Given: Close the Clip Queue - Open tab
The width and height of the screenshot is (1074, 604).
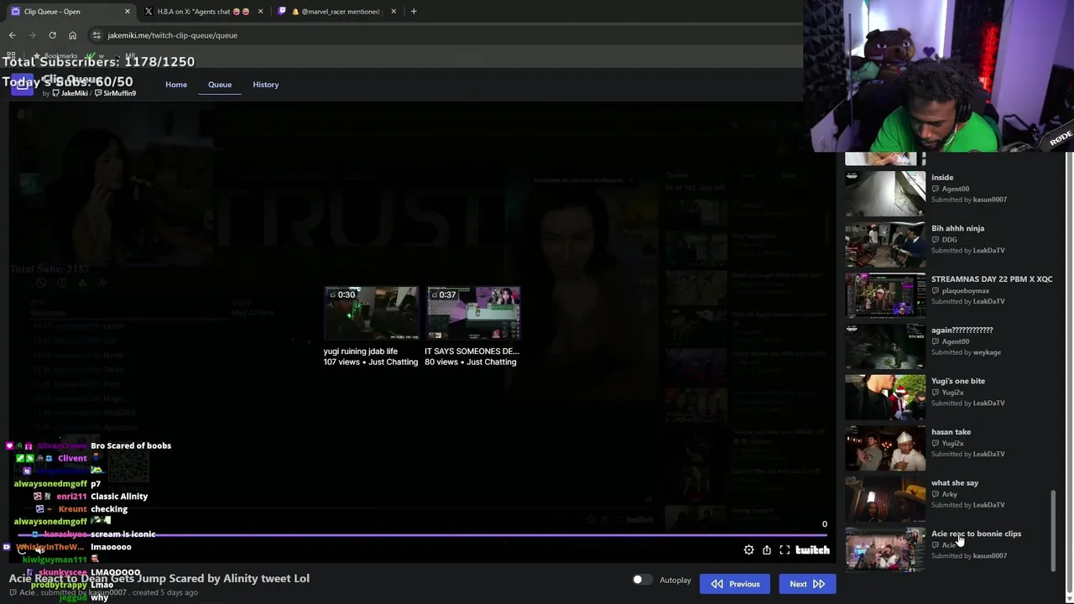Looking at the screenshot, I should [128, 12].
